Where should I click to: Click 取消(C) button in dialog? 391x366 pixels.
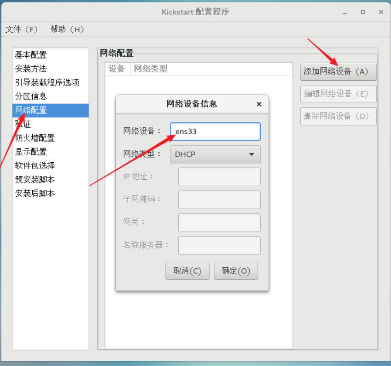187,271
